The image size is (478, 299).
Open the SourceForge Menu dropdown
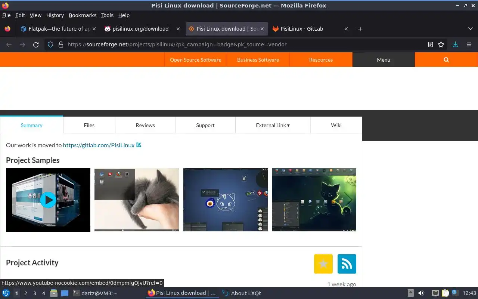click(384, 60)
